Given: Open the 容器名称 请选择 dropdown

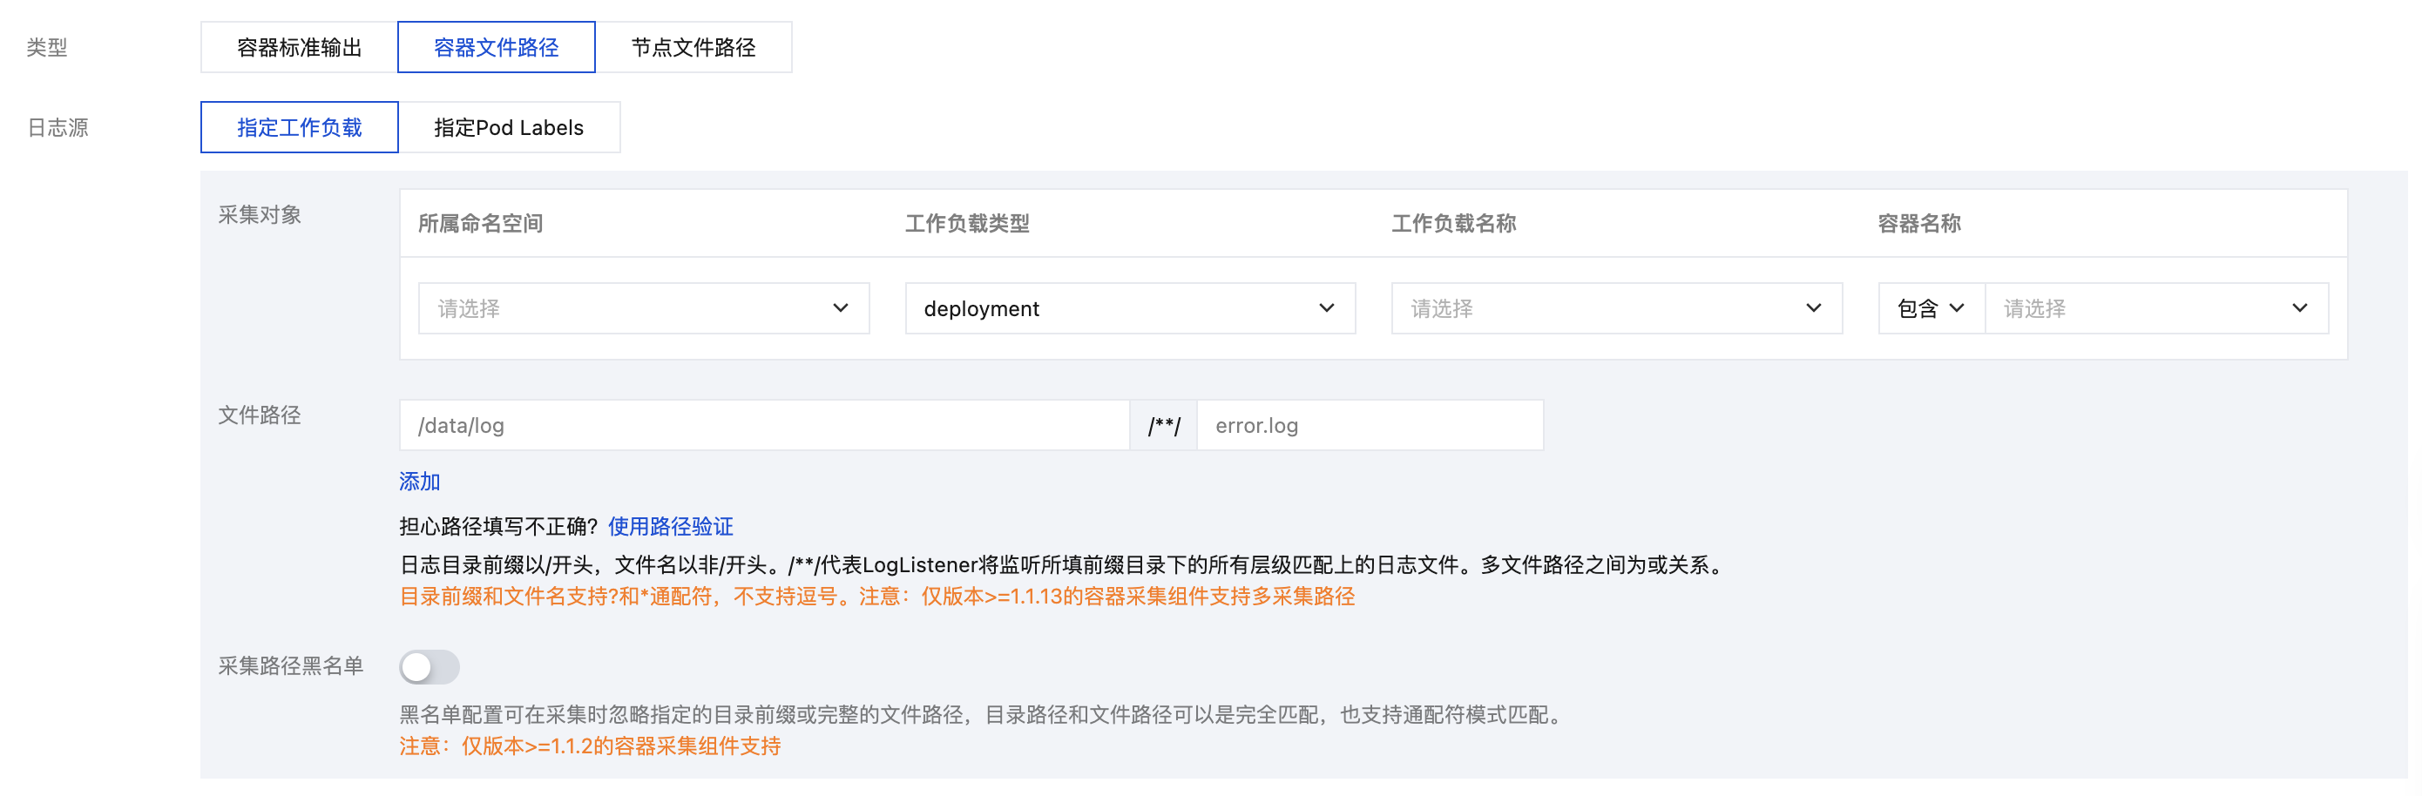Looking at the screenshot, I should [2156, 308].
